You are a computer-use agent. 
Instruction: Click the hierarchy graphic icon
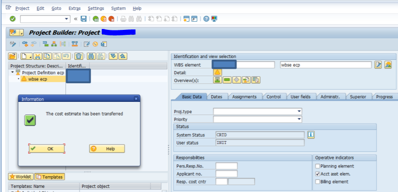tap(54, 44)
